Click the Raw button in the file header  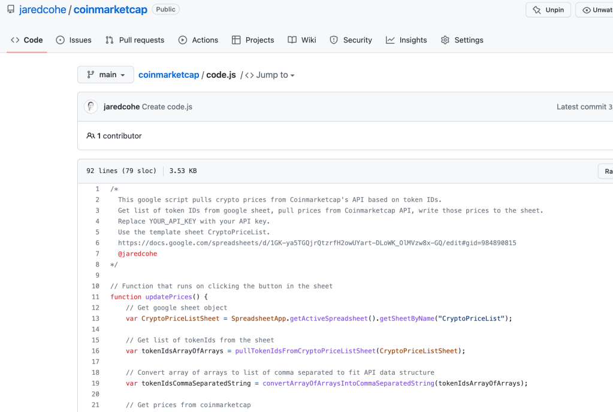coord(606,171)
